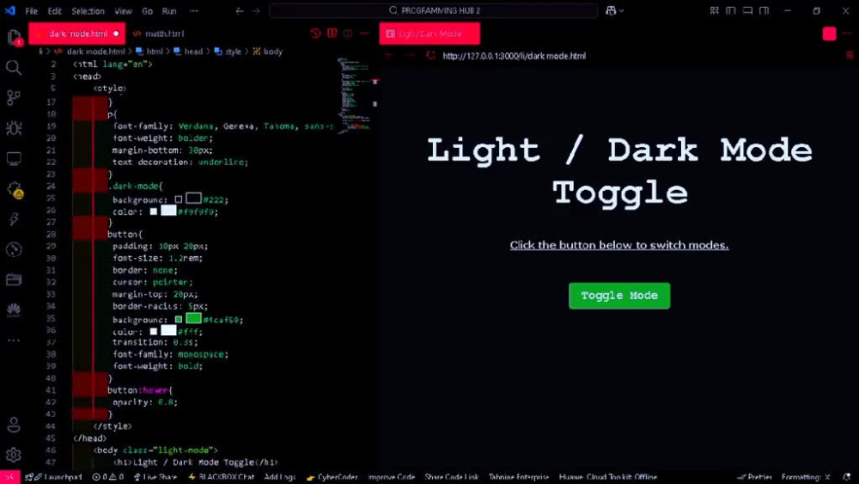Open the Huawei Cloud Toolkit icon
Viewport: 859px width, 484px height.
pos(14,309)
